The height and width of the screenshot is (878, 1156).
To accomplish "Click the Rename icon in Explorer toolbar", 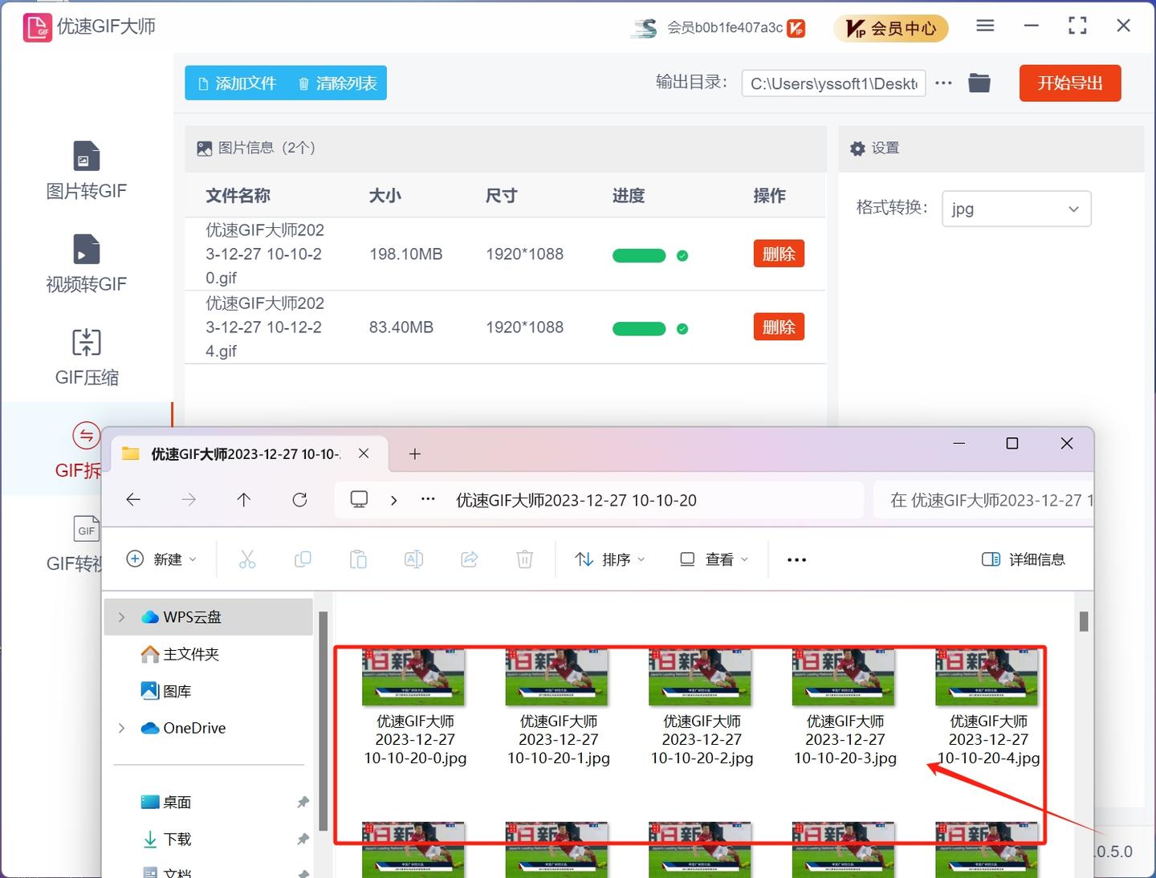I will (413, 559).
